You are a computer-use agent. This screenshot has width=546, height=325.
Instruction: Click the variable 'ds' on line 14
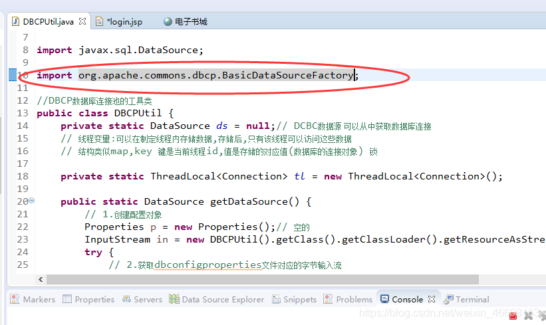click(222, 126)
